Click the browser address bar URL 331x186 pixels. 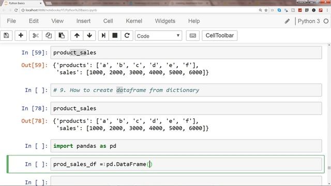pyautogui.click(x=61, y=10)
